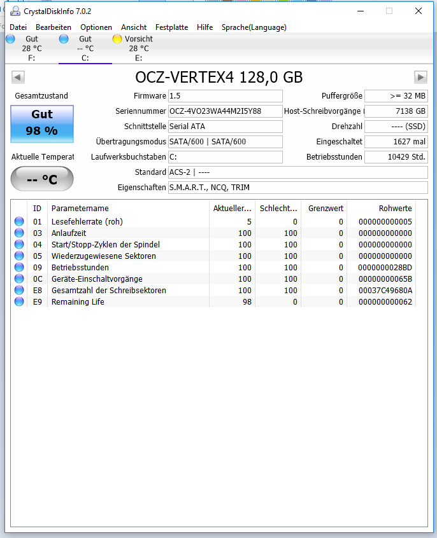
Task: Select the Wiederzugewiesene Sektoren parameter name
Action: [x=103, y=256]
